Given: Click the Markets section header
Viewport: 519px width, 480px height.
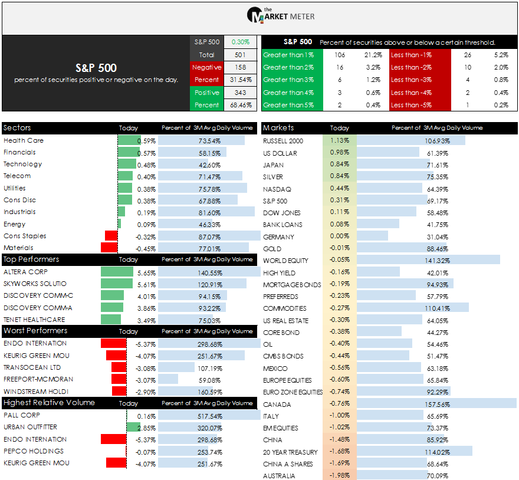Looking at the screenshot, I should coord(389,128).
